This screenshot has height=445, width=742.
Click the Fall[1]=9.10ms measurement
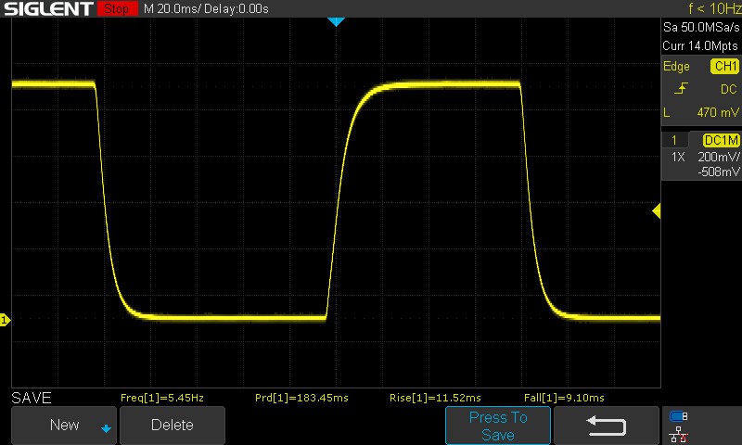pyautogui.click(x=564, y=398)
